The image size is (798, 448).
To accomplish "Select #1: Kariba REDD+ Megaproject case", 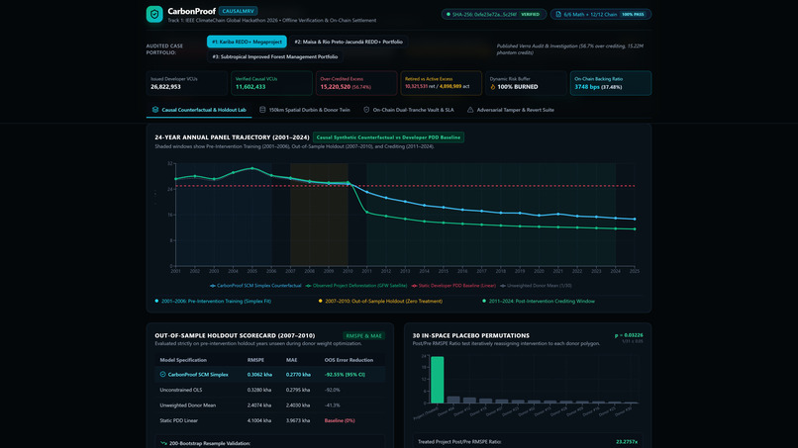I will (x=247, y=42).
